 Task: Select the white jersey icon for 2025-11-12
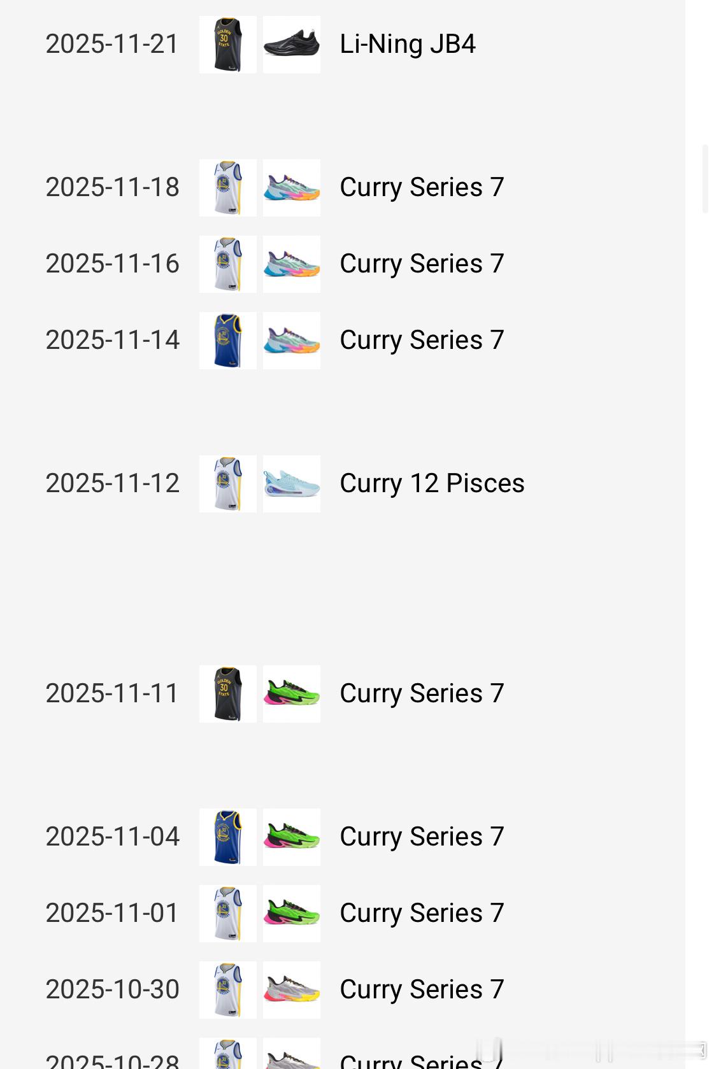point(227,484)
